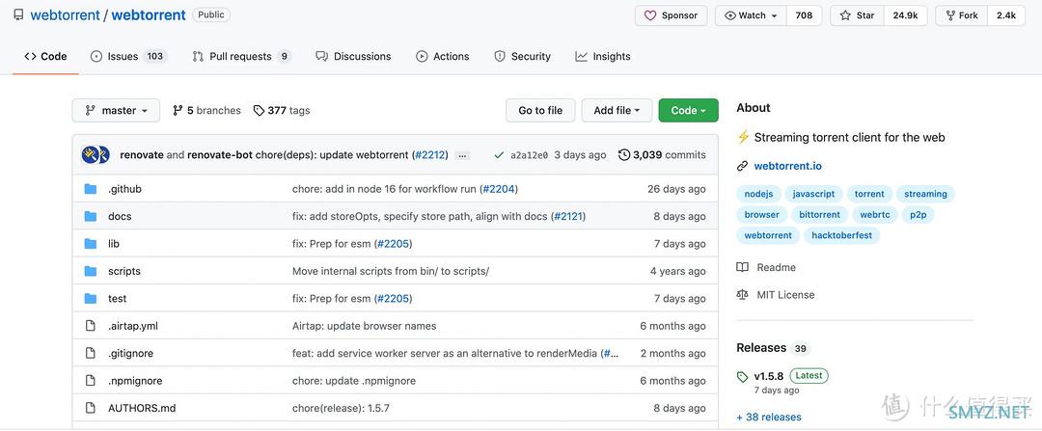Open the #2204 link in .github row
Viewport: 1042px width, 431px height.
coord(499,189)
